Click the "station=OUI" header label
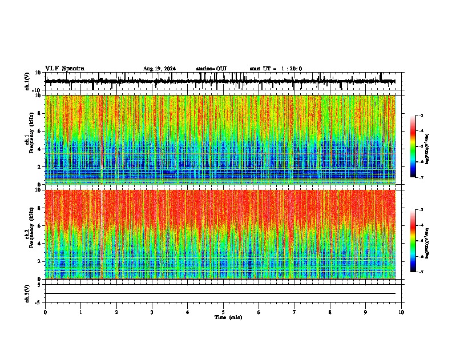452x350 pixels. click(211, 69)
